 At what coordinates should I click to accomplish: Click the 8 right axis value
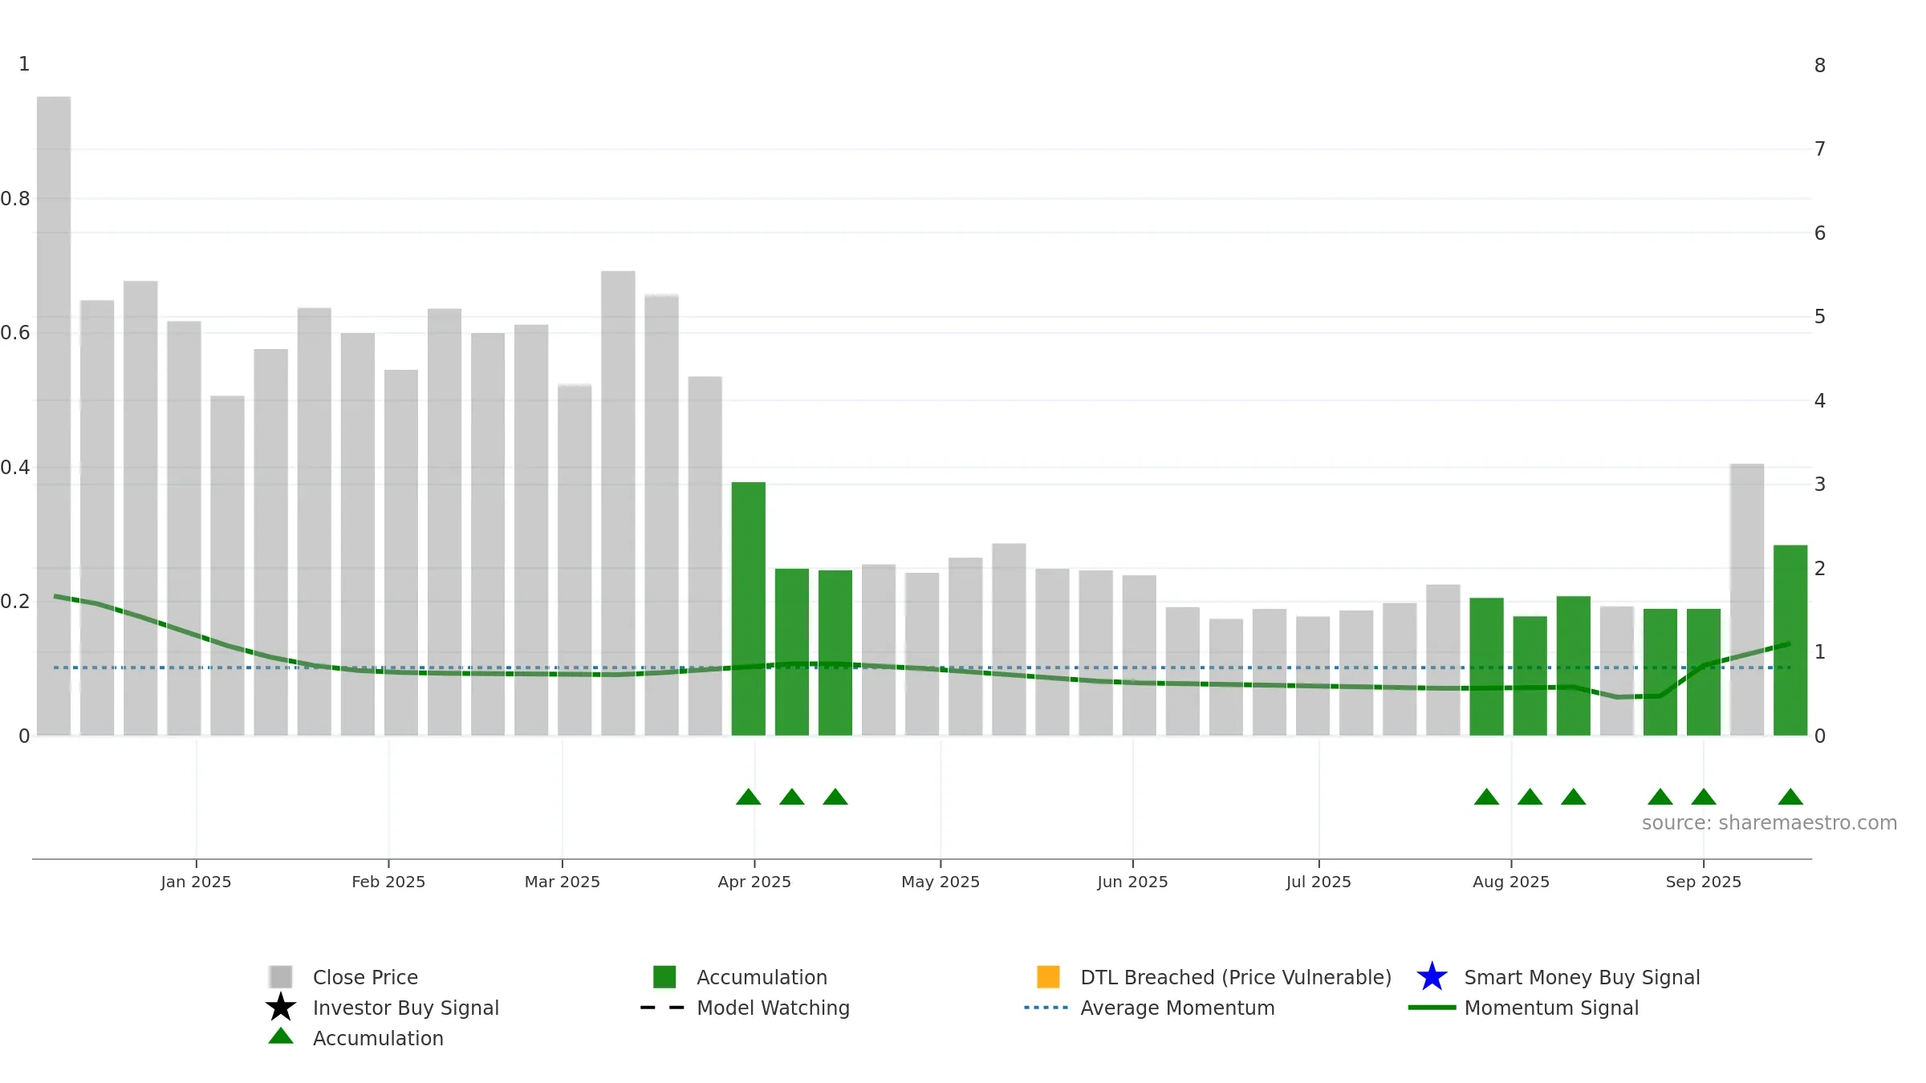1820,66
